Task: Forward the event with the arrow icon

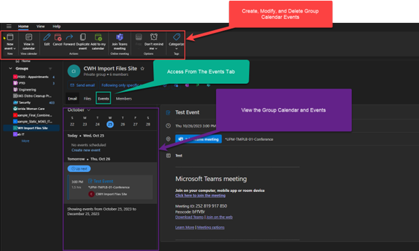Action: pos(69,37)
